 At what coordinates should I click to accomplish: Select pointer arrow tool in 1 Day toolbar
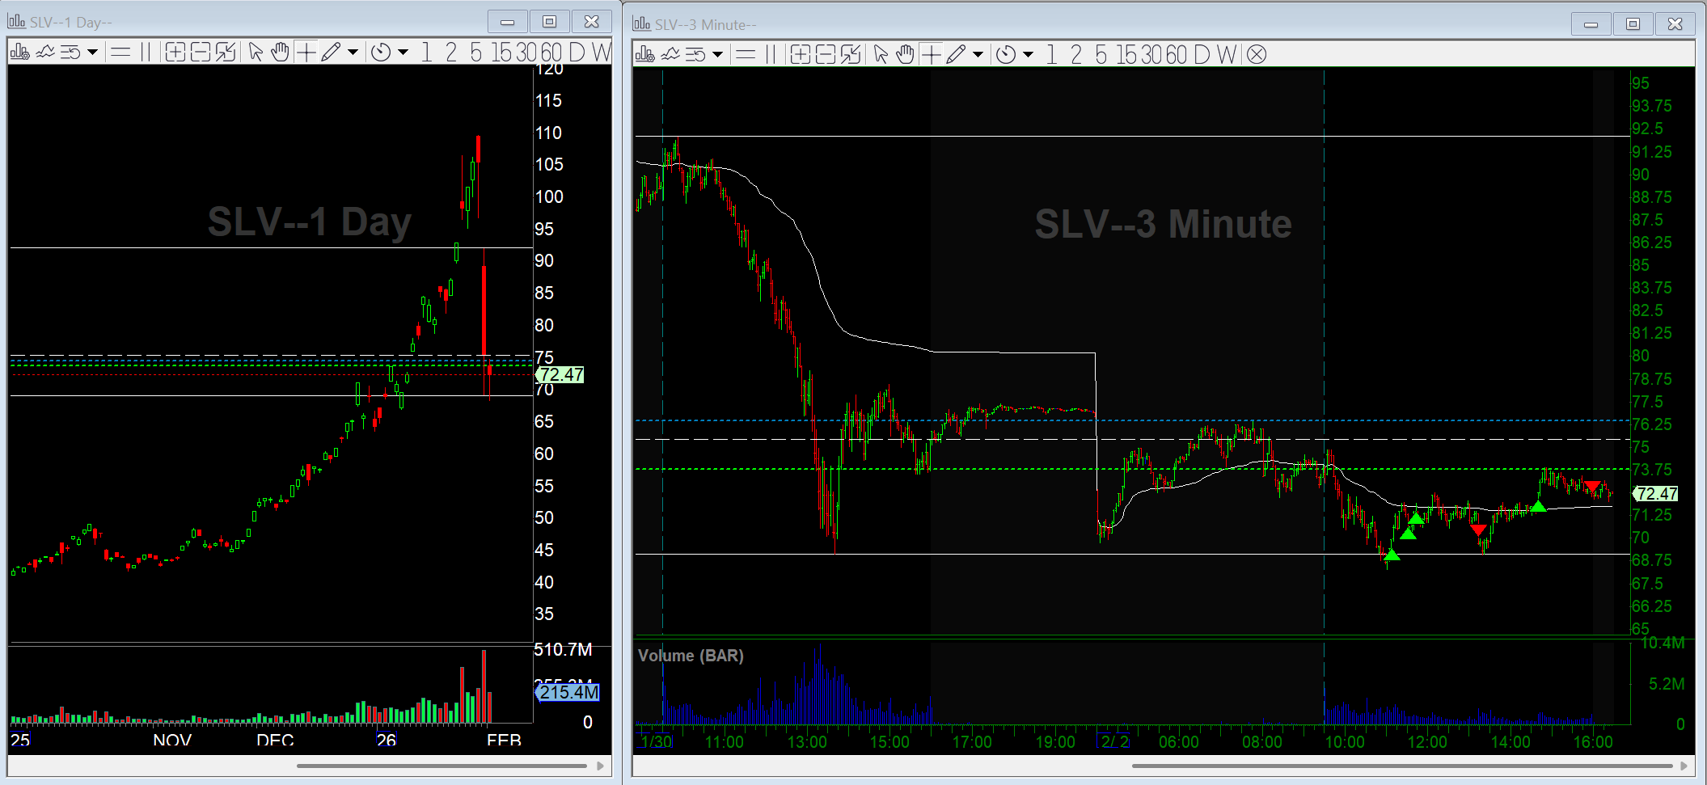pyautogui.click(x=256, y=53)
